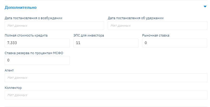Place cursor on the 7.333 value
The image size is (210, 107).
12,43
